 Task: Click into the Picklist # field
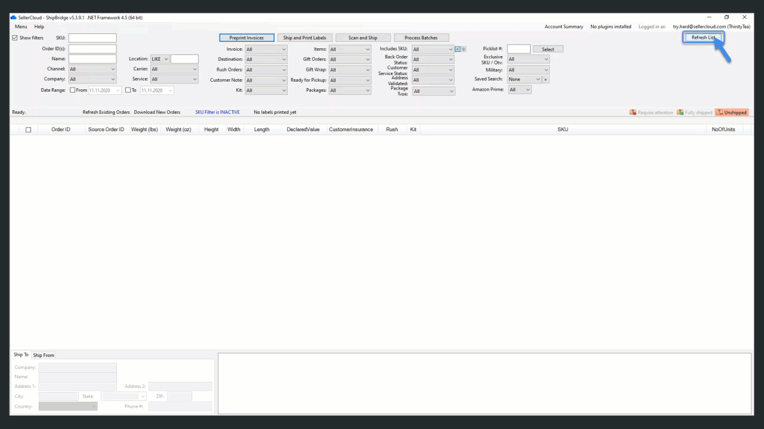pyautogui.click(x=519, y=49)
